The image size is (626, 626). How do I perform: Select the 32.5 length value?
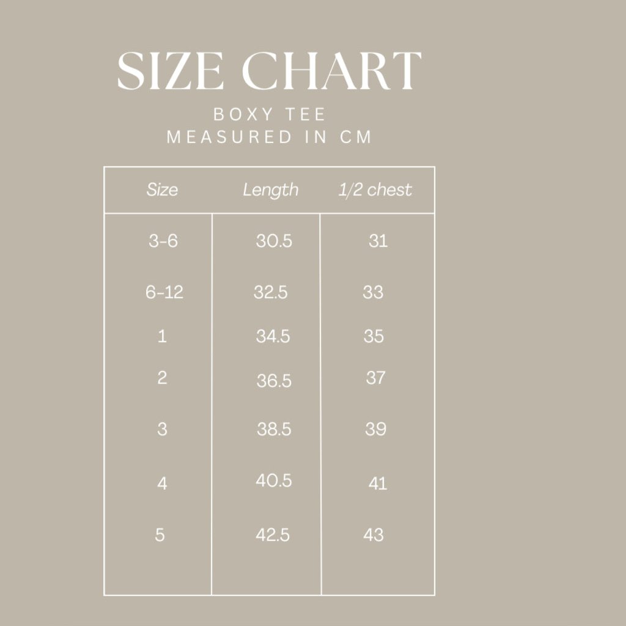(x=271, y=292)
